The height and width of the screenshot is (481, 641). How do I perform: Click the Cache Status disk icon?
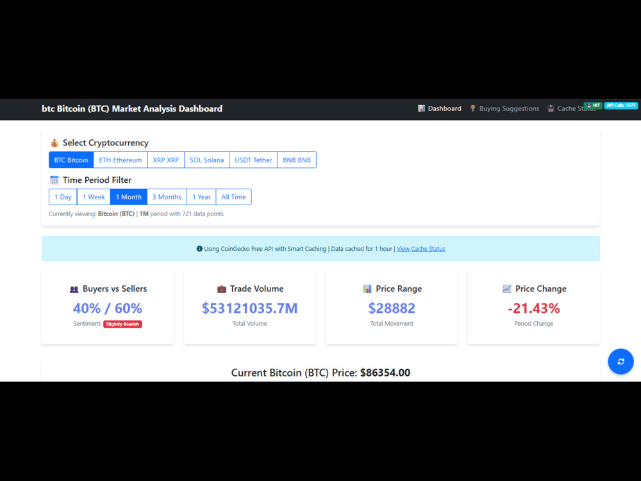click(551, 108)
